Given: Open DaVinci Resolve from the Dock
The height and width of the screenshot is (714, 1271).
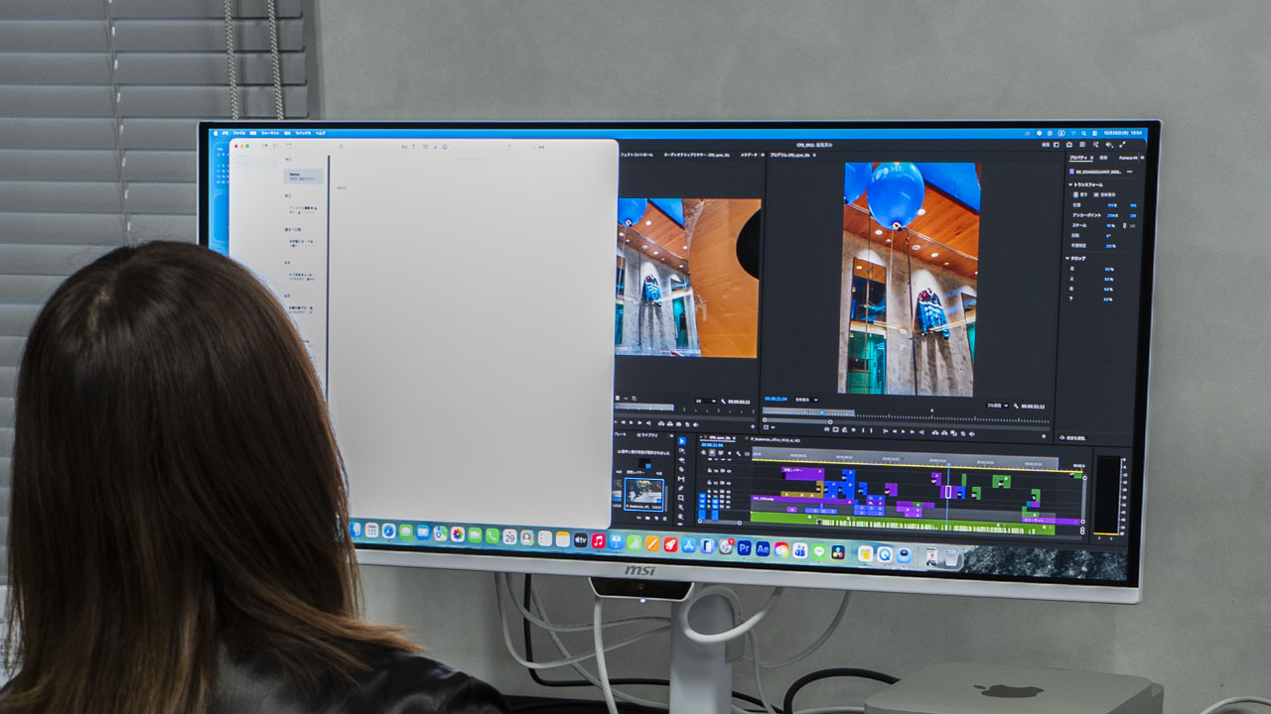Looking at the screenshot, I should click(x=838, y=552).
